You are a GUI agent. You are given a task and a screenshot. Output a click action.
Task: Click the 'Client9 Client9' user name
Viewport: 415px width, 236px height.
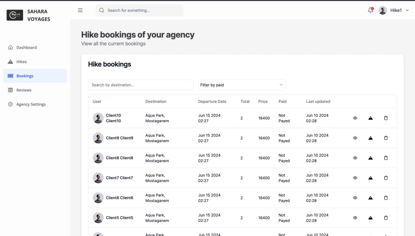[119, 138]
